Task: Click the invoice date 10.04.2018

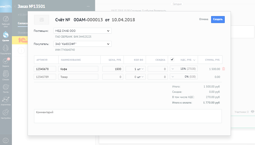Action: (x=123, y=20)
